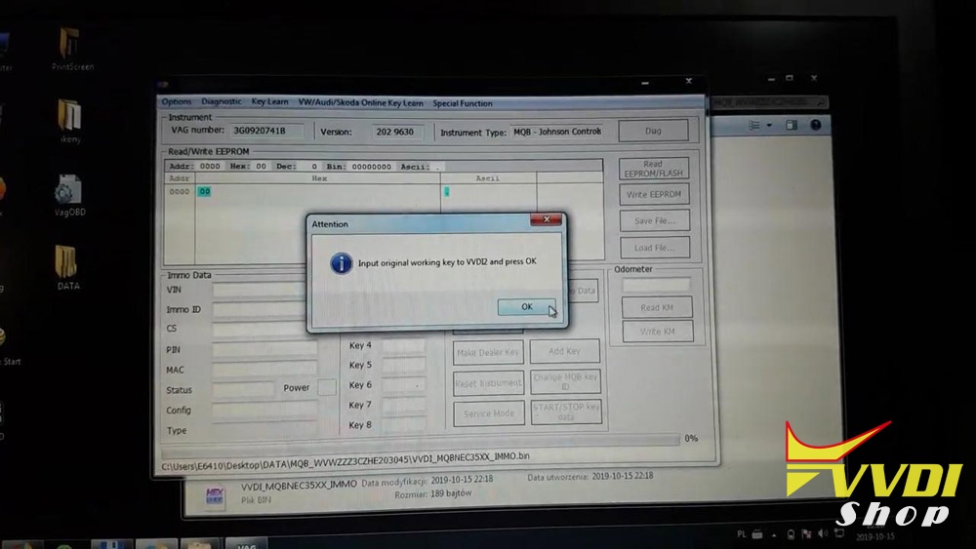Click the VAG taskbar button
The width and height of the screenshot is (976, 549).
247,544
